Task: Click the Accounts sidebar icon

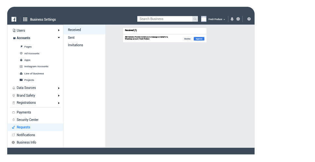Action: (14, 38)
